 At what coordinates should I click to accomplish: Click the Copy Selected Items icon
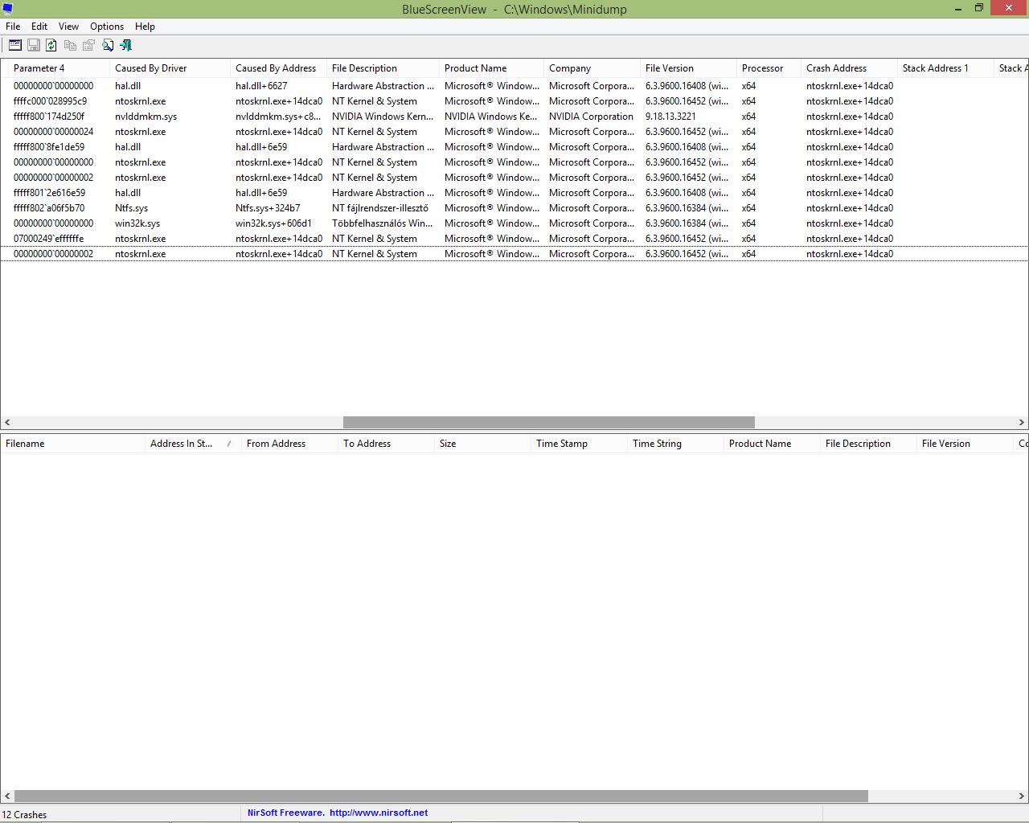pyautogui.click(x=70, y=45)
